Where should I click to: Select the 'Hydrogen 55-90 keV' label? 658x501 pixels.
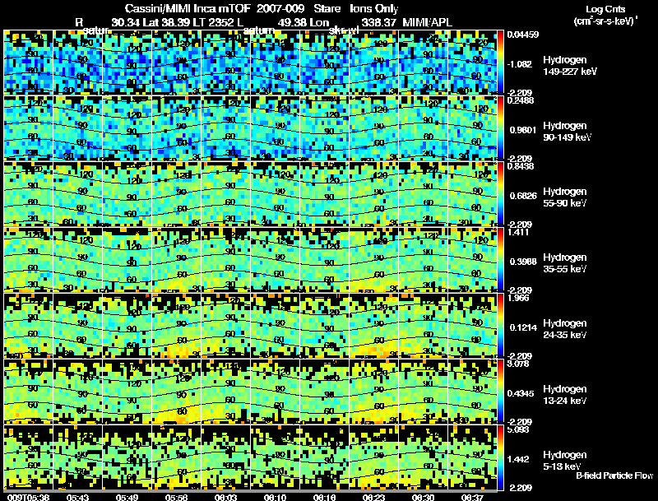(565, 197)
